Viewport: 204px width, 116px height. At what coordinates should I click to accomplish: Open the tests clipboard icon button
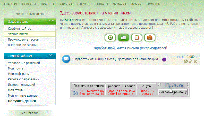point(137,37)
